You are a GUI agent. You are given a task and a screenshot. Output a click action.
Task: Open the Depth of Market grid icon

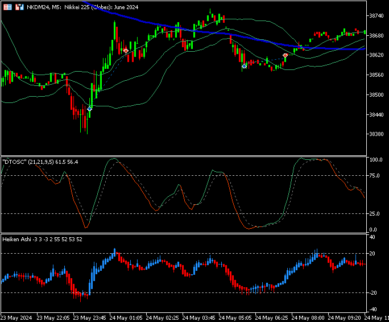7,7
